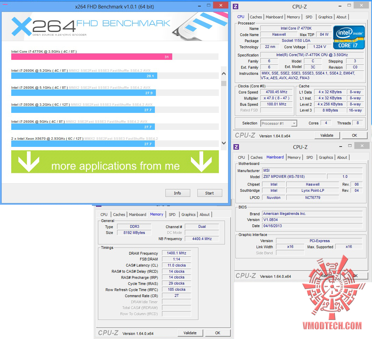Viewport: 372px width, 339px height.
Task: Open SPD tab in Memory CPU-Z window
Action: tap(172, 215)
